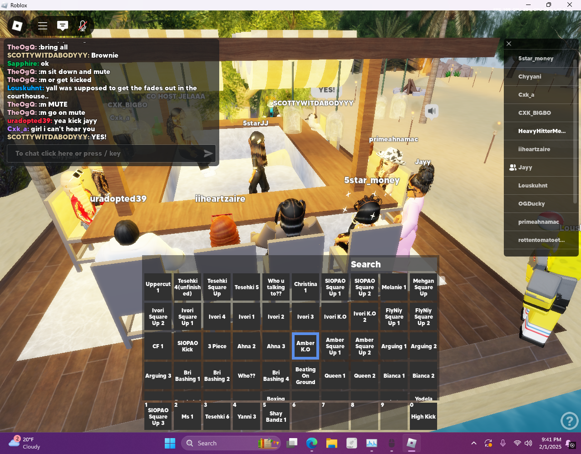Screen dimensions: 581x454
Task: Use hotbar slot 4 Yanni 3
Action: (x=246, y=416)
